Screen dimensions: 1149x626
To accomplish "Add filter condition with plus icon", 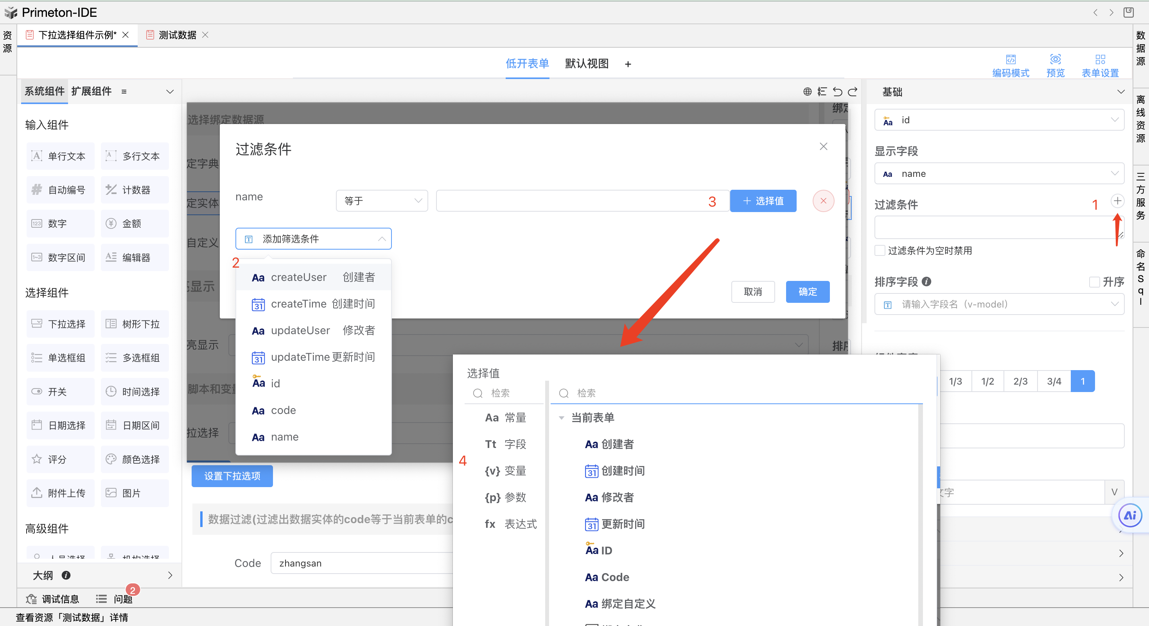I will click(x=1117, y=201).
